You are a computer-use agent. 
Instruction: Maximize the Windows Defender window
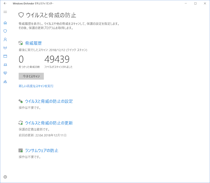[x=195, y=3]
